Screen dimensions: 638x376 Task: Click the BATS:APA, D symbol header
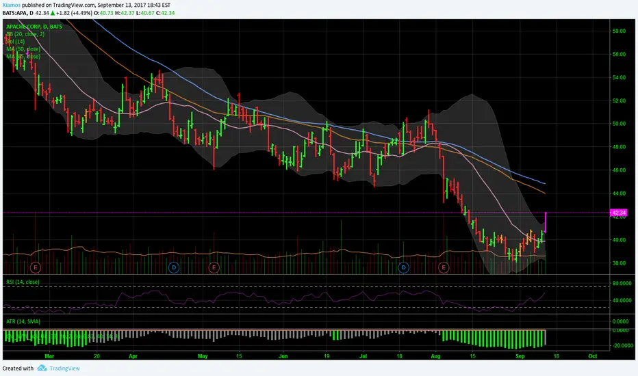click(18, 13)
